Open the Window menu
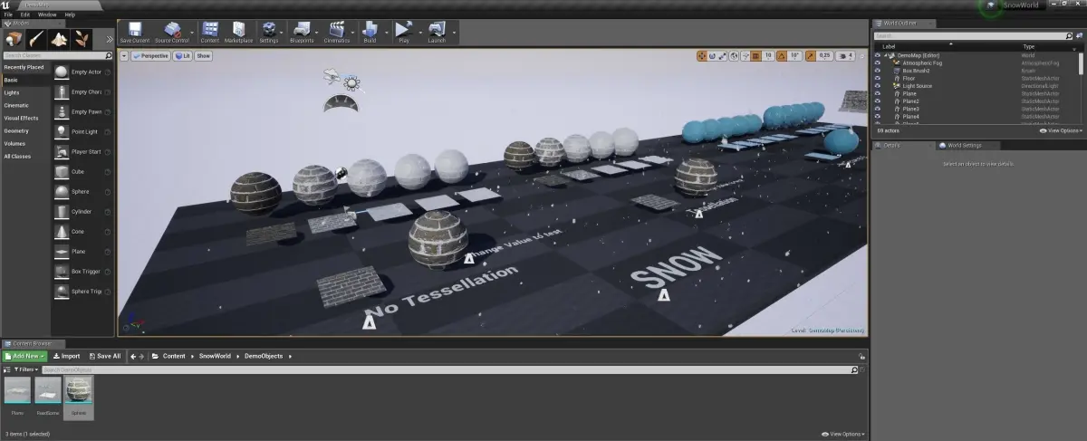 pos(47,14)
